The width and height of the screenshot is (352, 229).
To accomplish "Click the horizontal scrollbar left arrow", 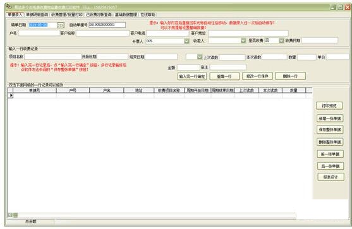I will point(10,215).
